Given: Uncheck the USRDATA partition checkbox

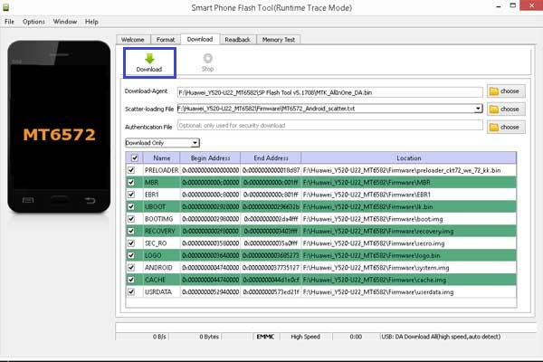Looking at the screenshot, I should tap(131, 291).
